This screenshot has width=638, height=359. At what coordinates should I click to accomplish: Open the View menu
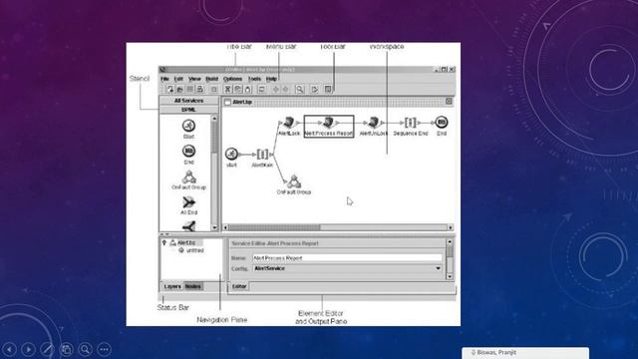coord(194,79)
